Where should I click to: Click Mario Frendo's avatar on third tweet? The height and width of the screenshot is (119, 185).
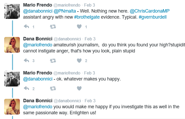coord(12,78)
